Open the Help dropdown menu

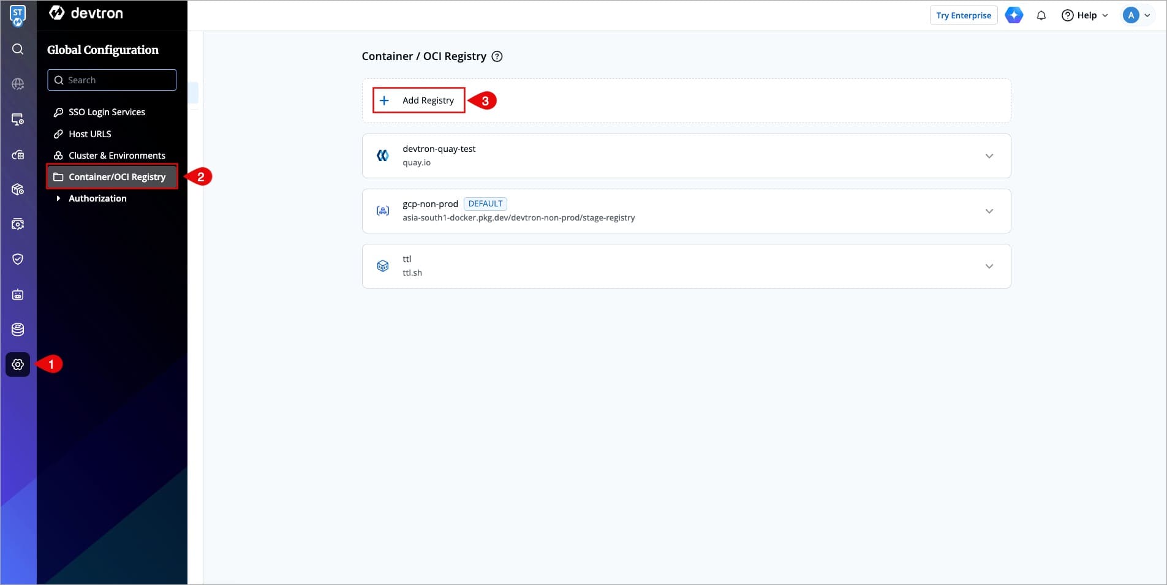pyautogui.click(x=1084, y=15)
